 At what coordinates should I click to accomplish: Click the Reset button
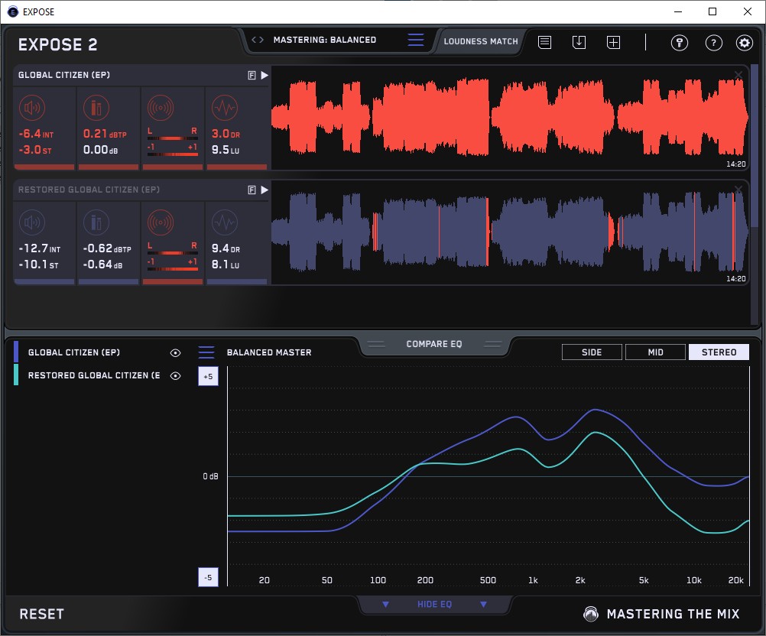tap(42, 614)
